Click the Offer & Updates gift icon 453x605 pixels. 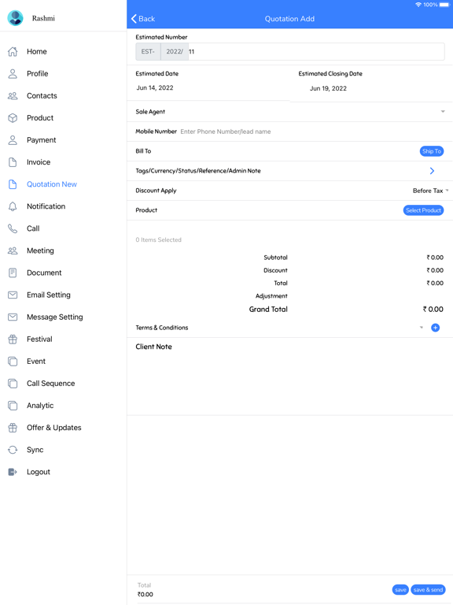pyautogui.click(x=13, y=428)
